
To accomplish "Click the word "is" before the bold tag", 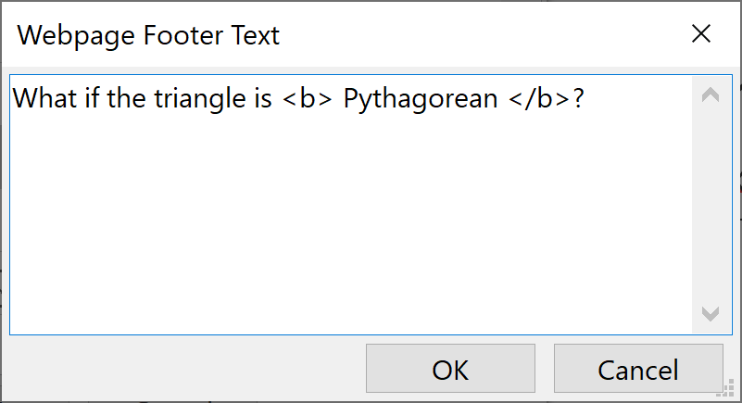I will 262,99.
